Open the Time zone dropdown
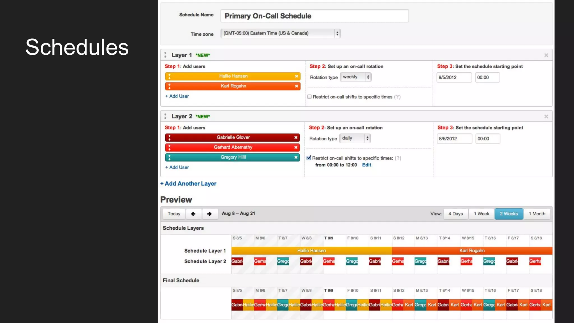The width and height of the screenshot is (574, 323). pos(280,33)
